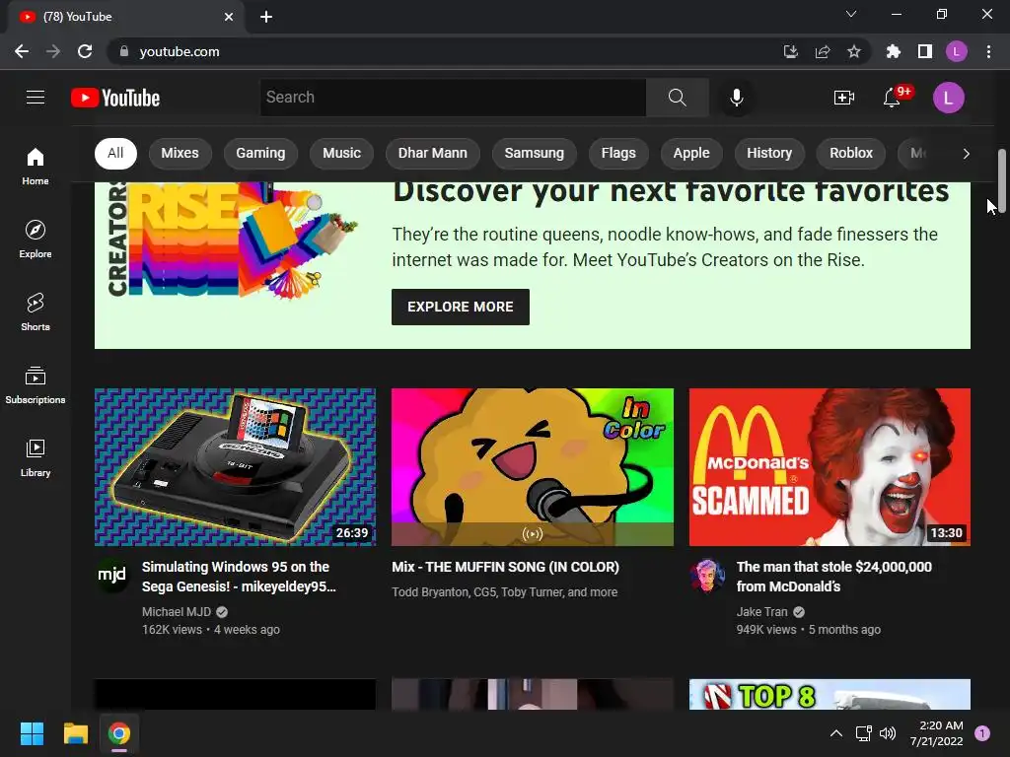The height and width of the screenshot is (757, 1010).
Task: Open the Create video camera icon
Action: [x=844, y=98]
